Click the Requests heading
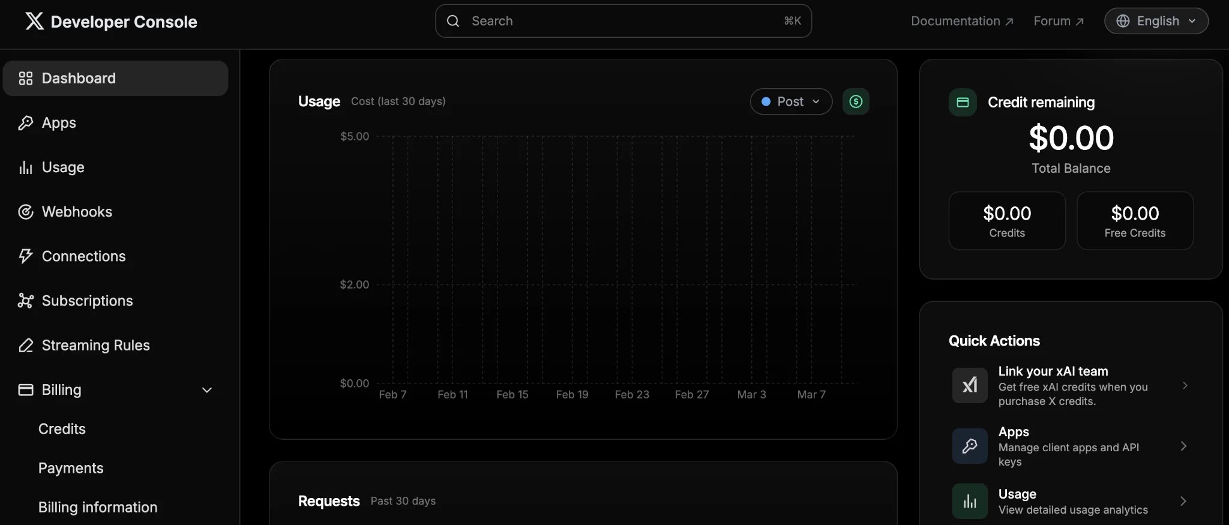Image resolution: width=1229 pixels, height=525 pixels. pyautogui.click(x=329, y=501)
